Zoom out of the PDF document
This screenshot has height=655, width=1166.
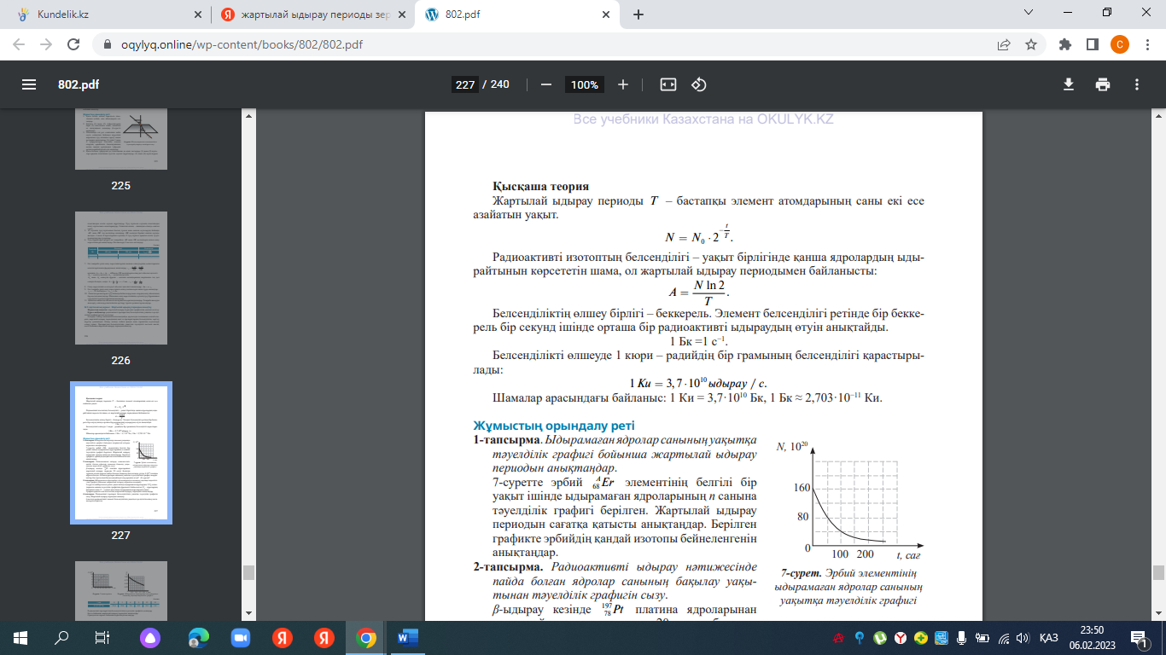(x=546, y=84)
